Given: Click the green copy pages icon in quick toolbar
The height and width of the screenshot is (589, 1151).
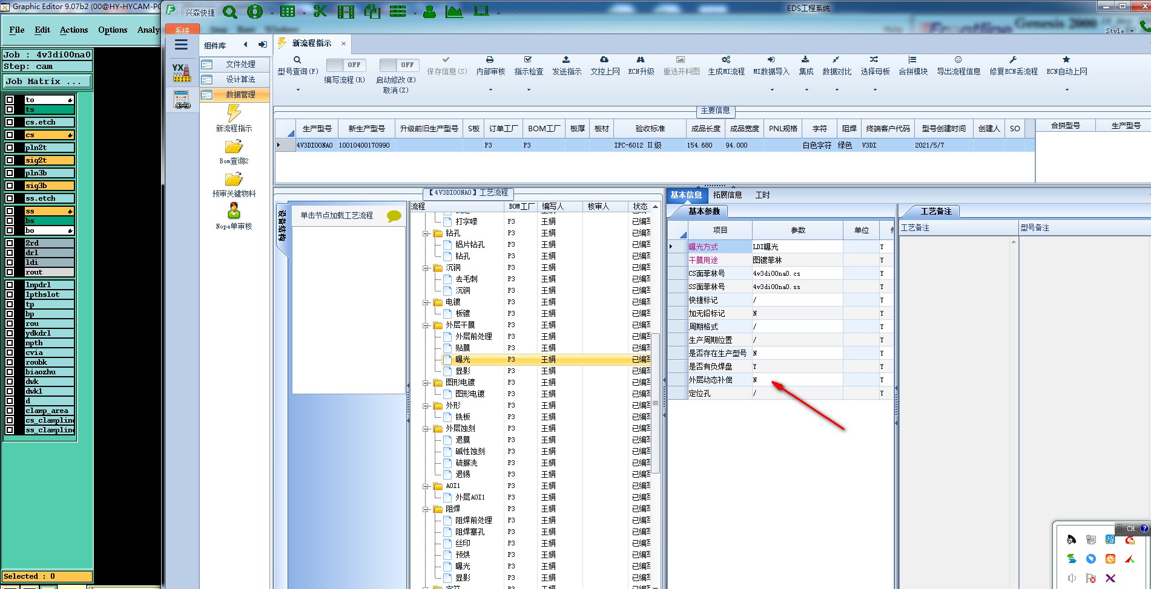Looking at the screenshot, I should [372, 11].
